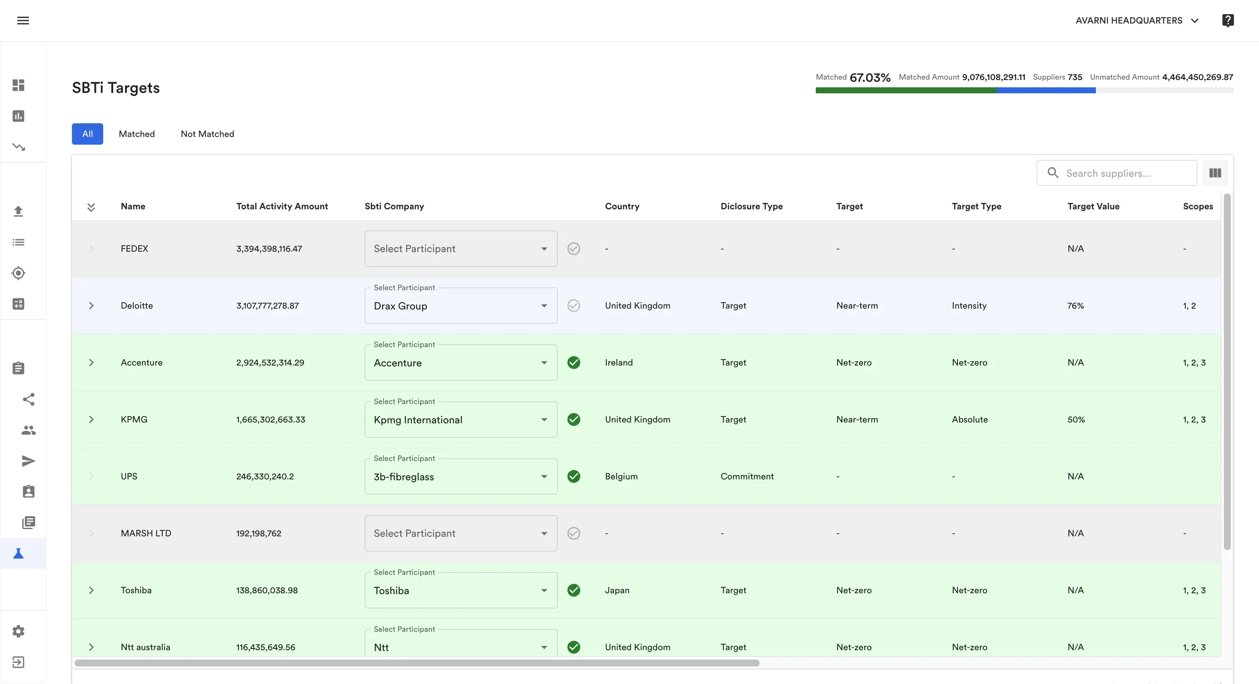Expand all rows with double chevron
Screen dimensions: 1259x684
[x=91, y=207]
